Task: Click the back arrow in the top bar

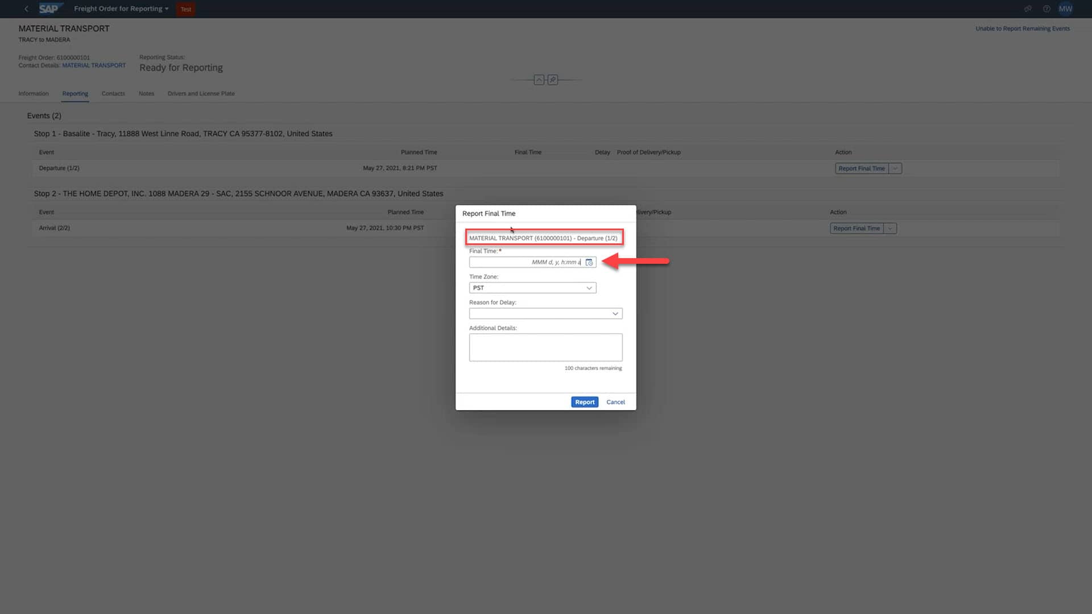Action: (26, 9)
